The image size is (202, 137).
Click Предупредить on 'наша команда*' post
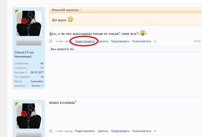pos(120,131)
